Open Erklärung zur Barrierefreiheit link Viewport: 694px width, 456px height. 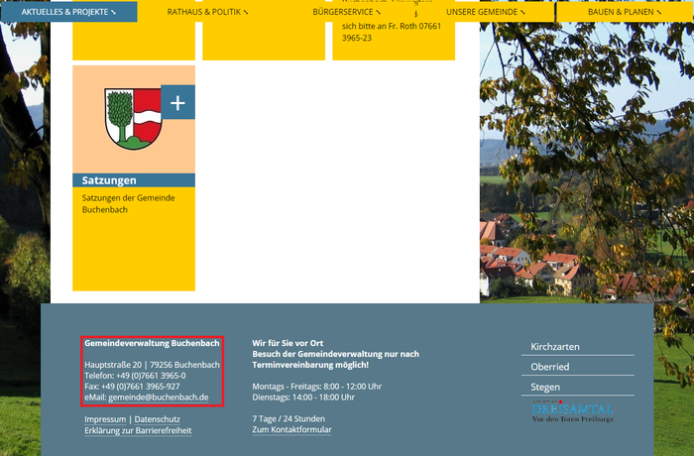point(138,431)
